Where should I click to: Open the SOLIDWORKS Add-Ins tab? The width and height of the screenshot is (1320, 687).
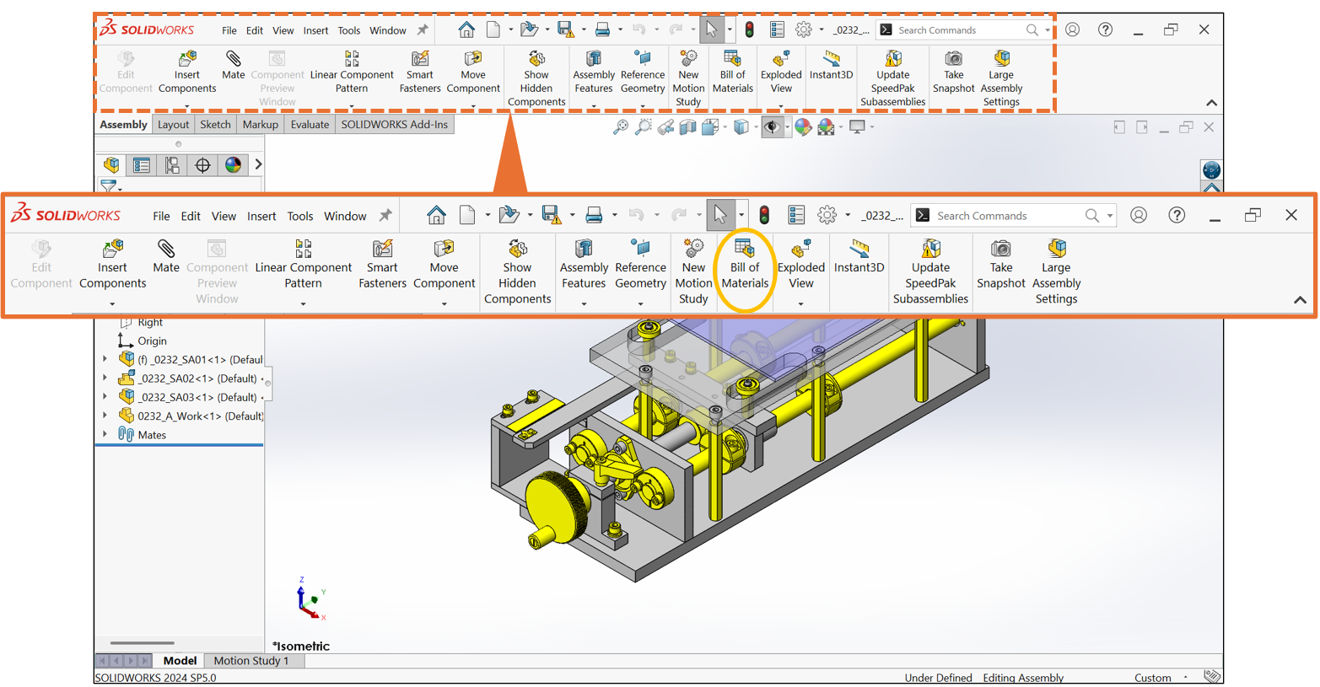(394, 125)
